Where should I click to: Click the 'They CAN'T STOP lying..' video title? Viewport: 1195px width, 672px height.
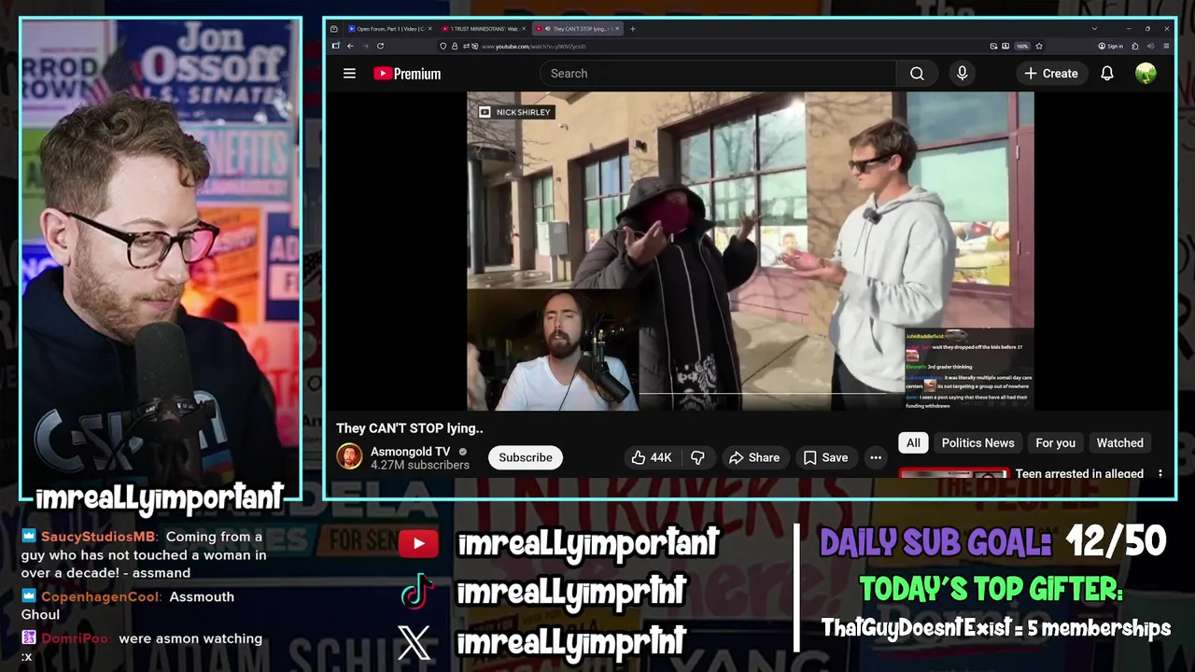410,428
